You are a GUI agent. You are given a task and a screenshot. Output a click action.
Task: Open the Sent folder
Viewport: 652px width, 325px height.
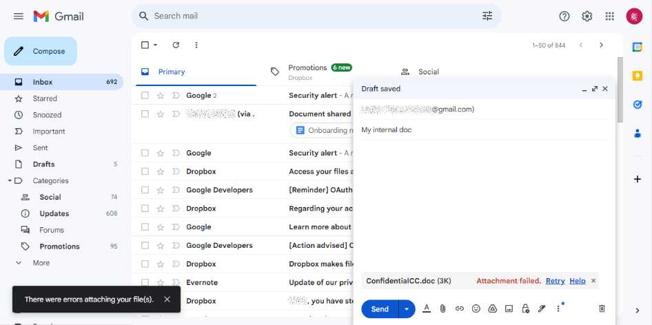61,147
